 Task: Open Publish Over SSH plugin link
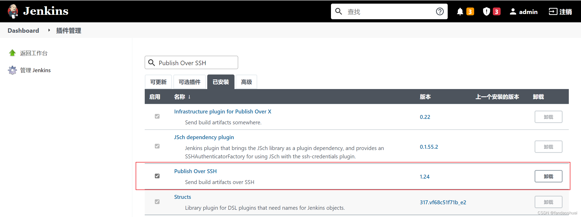pos(196,171)
